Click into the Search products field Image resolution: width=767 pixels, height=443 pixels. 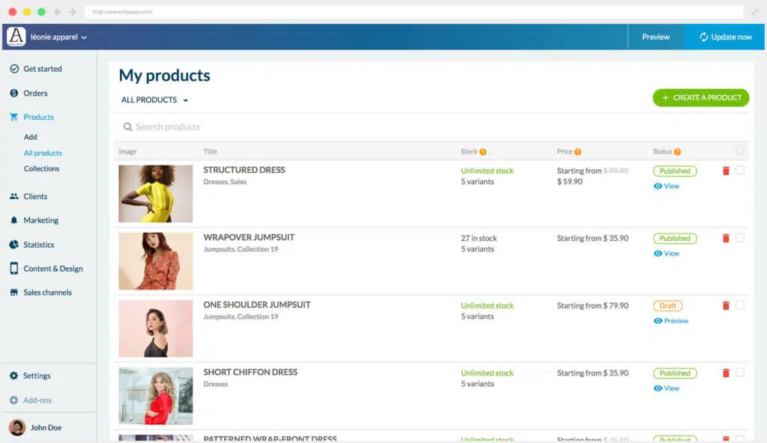click(300, 127)
